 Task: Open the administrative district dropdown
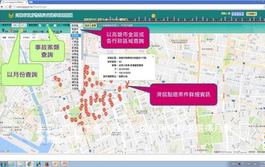77,25
